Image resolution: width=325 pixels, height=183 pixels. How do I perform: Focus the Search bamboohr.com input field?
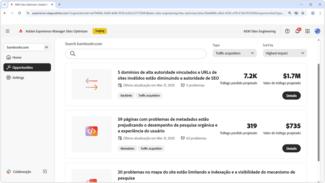pyautogui.click(x=136, y=54)
